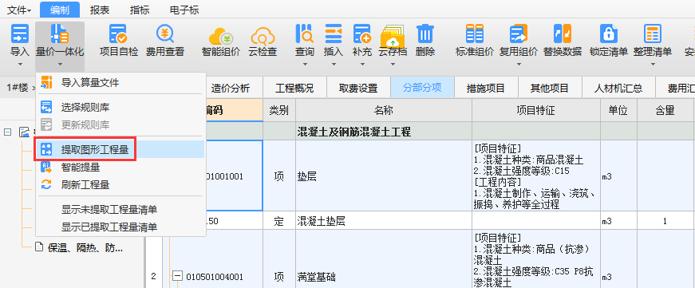Open the 造价分析 tab
Image resolution: width=695 pixels, height=288 pixels.
point(231,89)
